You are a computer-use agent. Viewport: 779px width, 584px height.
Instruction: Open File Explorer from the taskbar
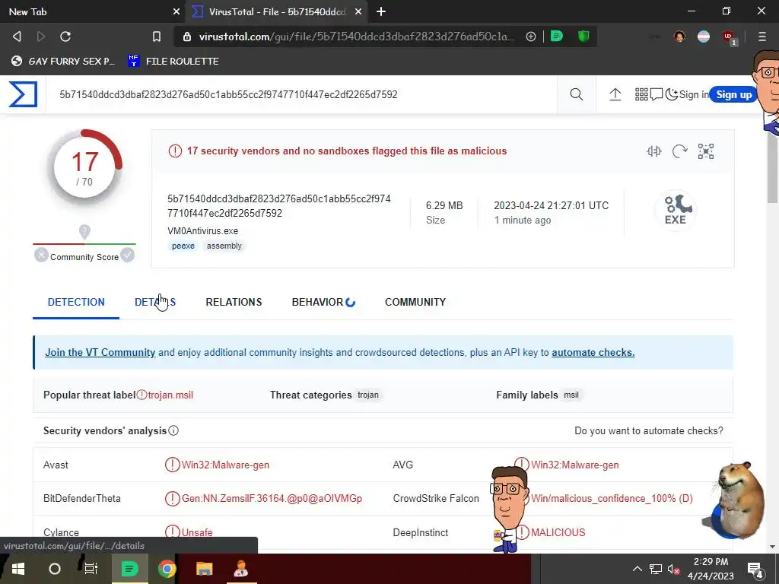(x=204, y=569)
